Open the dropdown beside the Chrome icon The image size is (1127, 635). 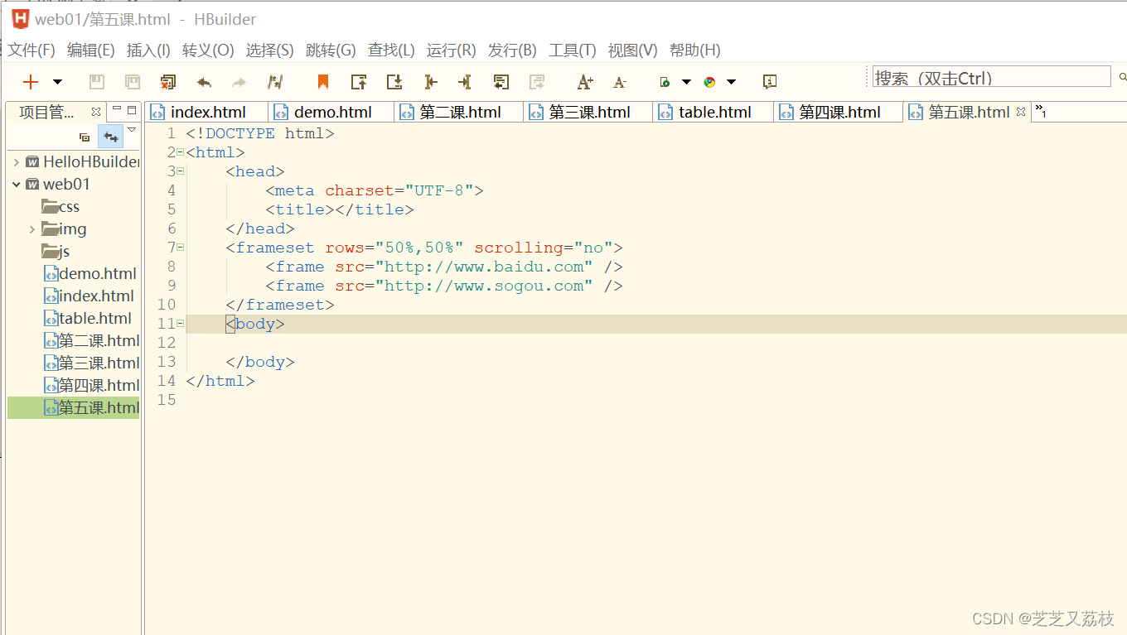pos(731,82)
